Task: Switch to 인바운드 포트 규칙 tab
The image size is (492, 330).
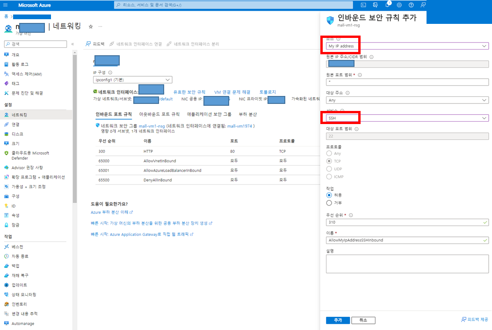Action: tap(114, 114)
